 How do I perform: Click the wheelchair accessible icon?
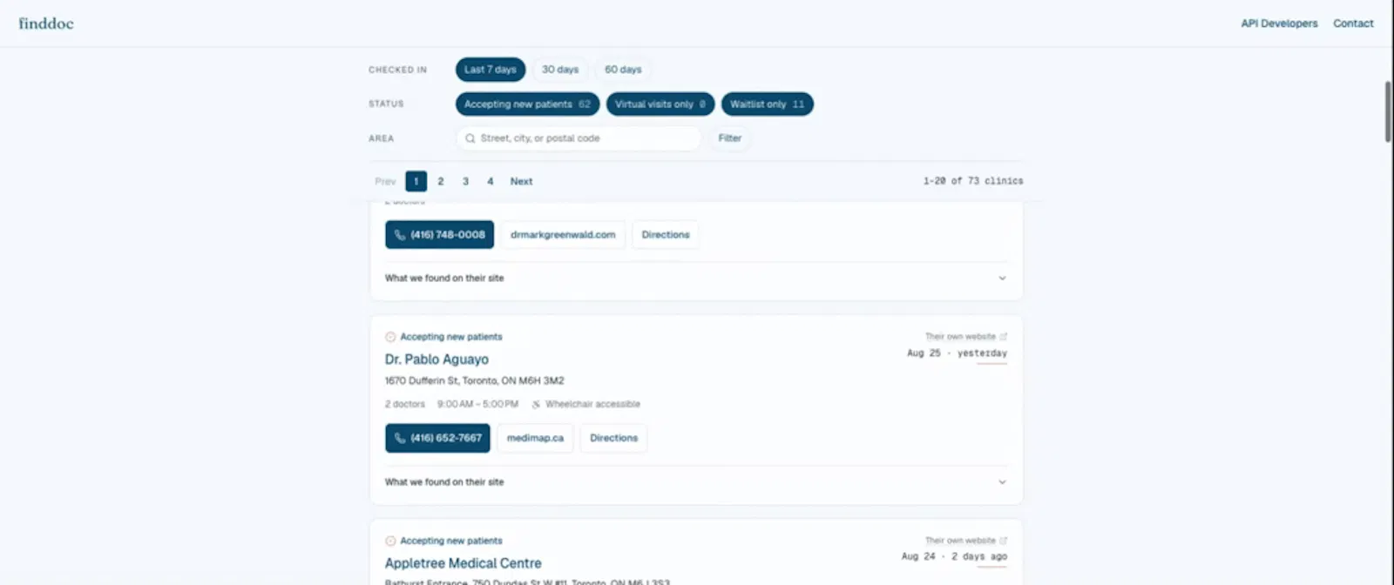[x=536, y=404]
